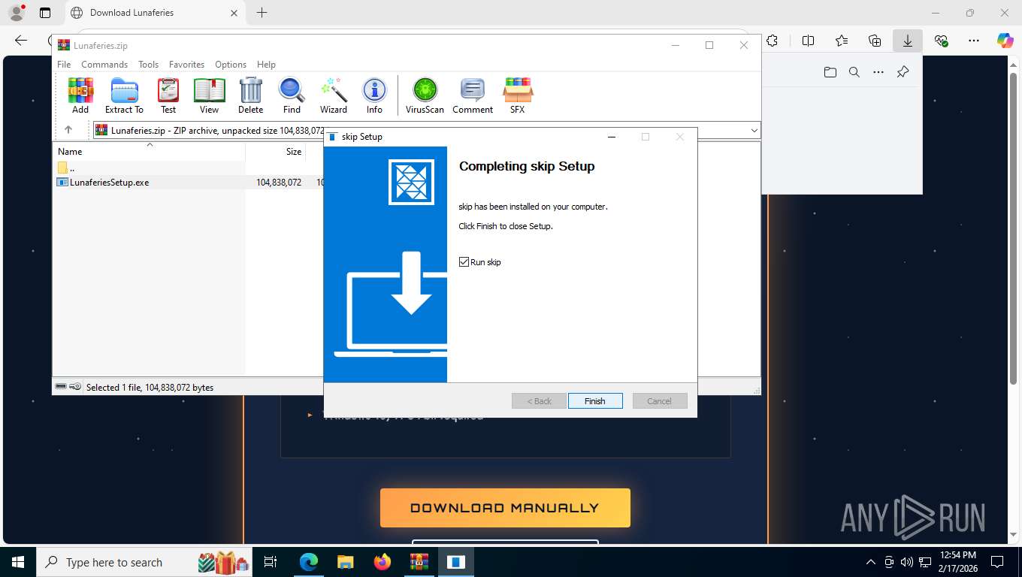Show hidden system tray icons
The width and height of the screenshot is (1022, 577).
[871, 562]
